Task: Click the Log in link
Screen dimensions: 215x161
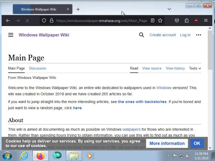Action: [185, 35]
